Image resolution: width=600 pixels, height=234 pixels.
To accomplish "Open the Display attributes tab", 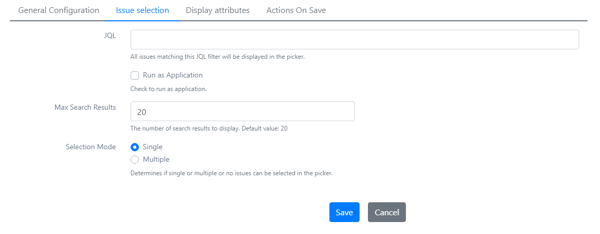I will point(218,10).
